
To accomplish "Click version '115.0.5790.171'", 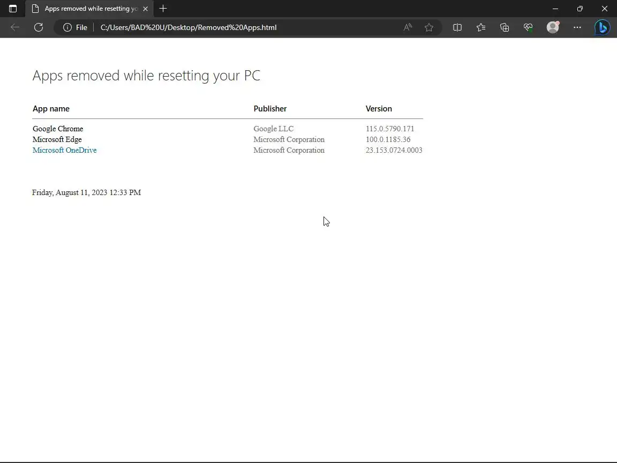I will (x=390, y=129).
